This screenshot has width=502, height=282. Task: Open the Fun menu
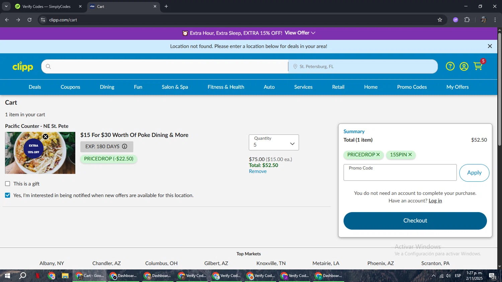tap(138, 87)
